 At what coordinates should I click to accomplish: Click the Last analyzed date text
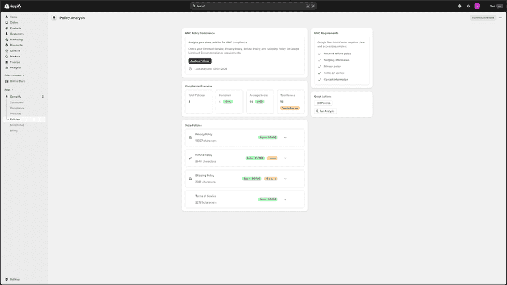[211, 69]
